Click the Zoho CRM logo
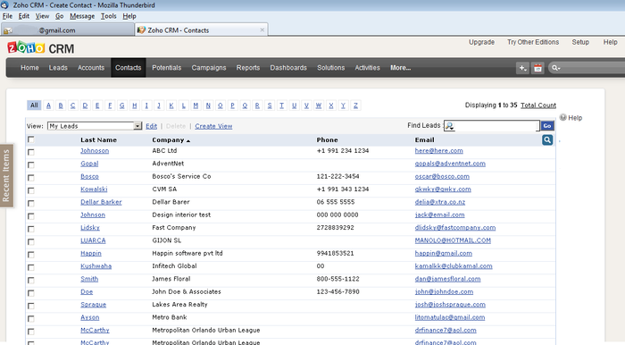The image size is (625, 345). [x=41, y=48]
